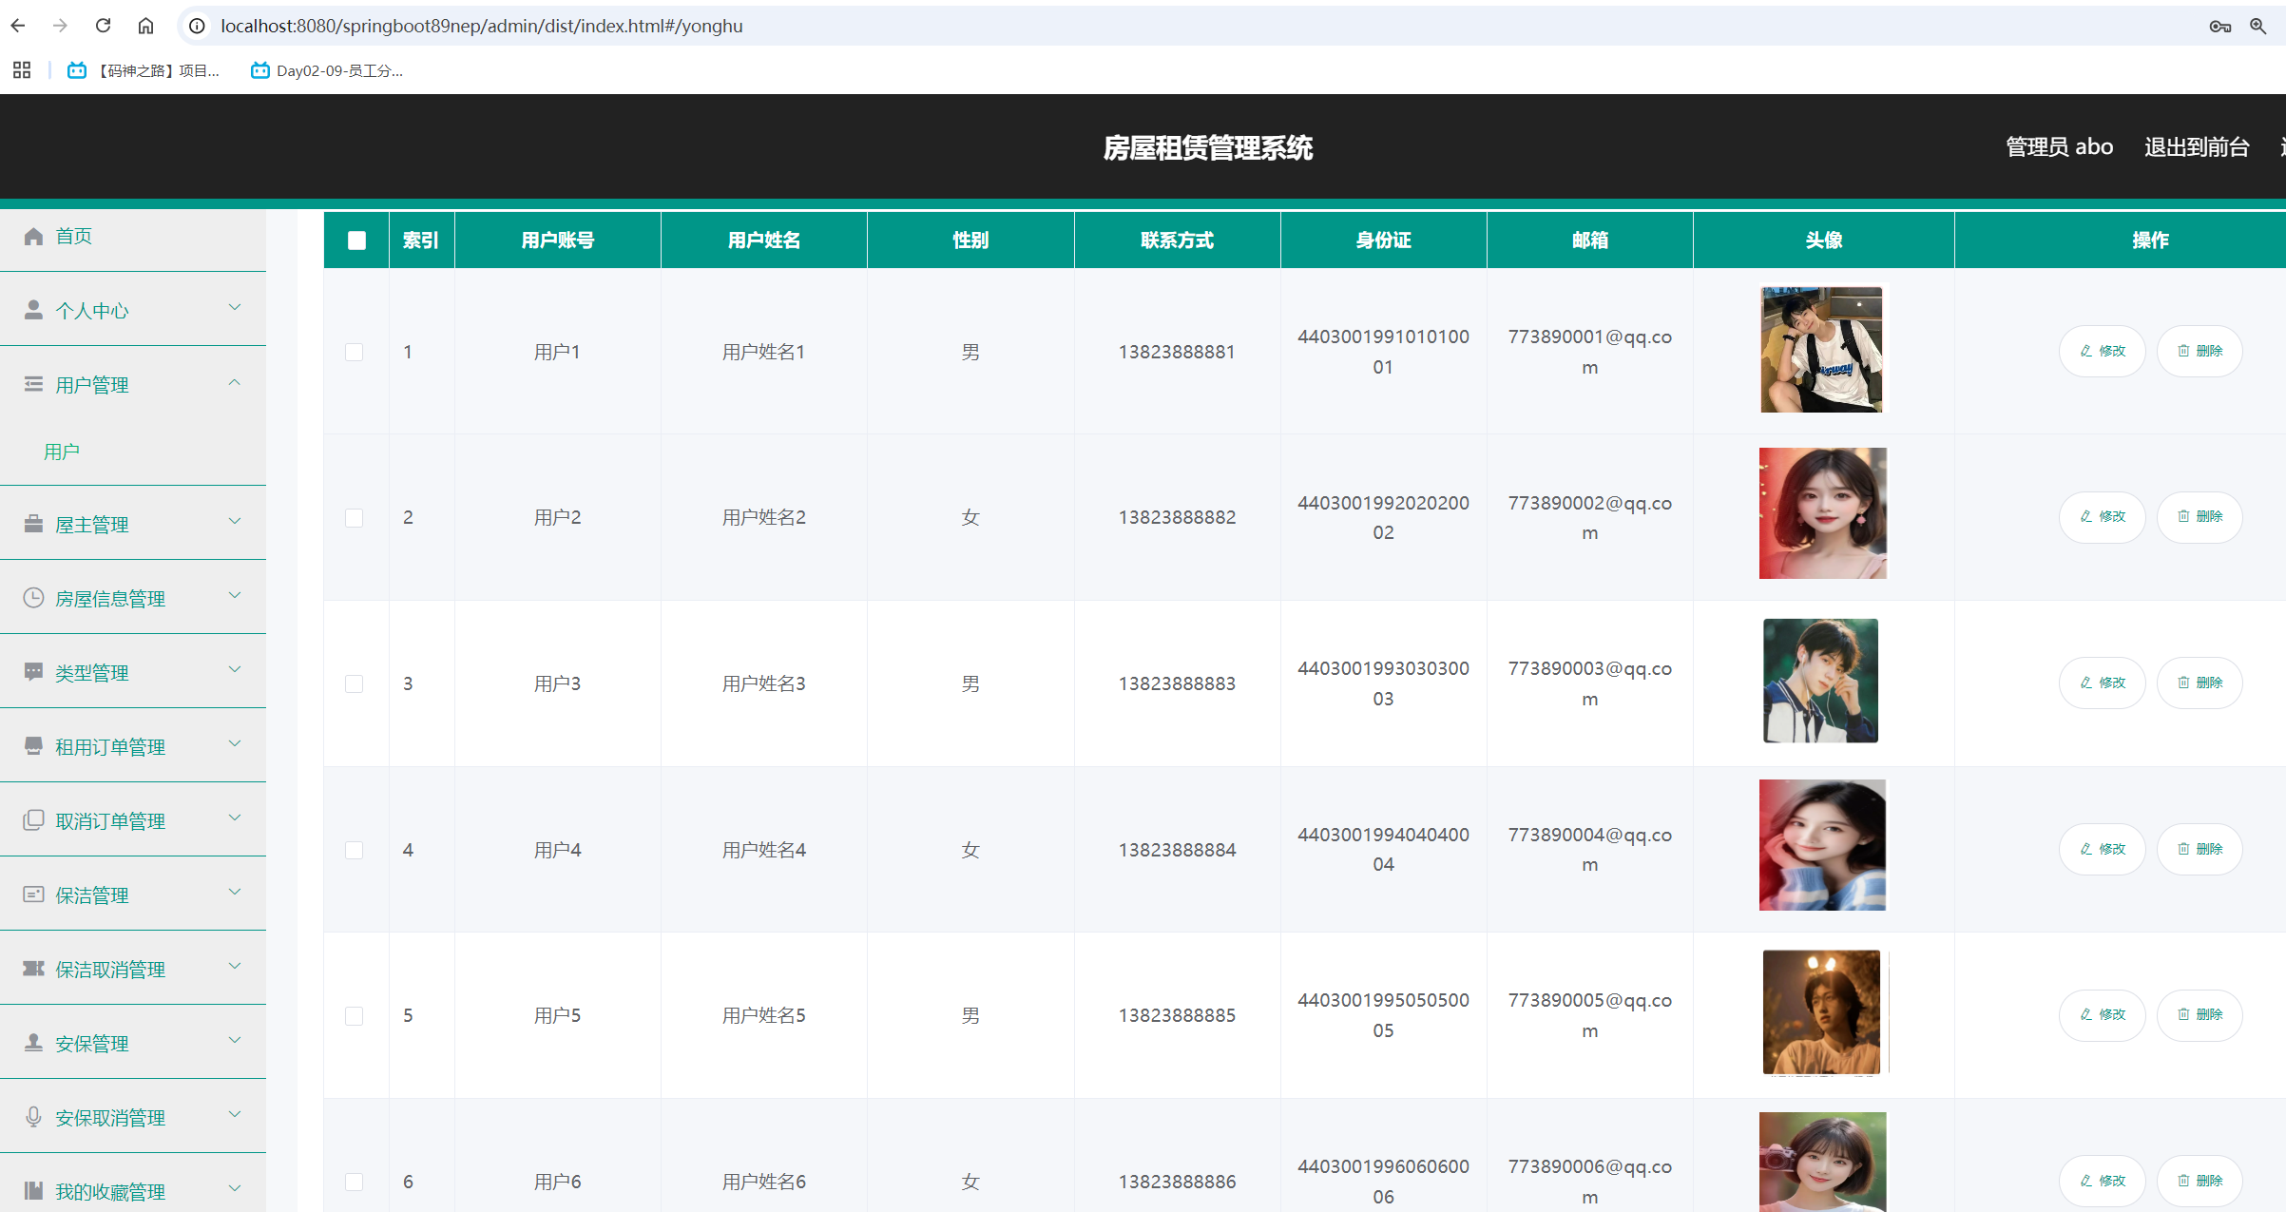The width and height of the screenshot is (2286, 1212).
Task: Open 取消订单管理 in the sidebar
Action: pyautogui.click(x=110, y=820)
